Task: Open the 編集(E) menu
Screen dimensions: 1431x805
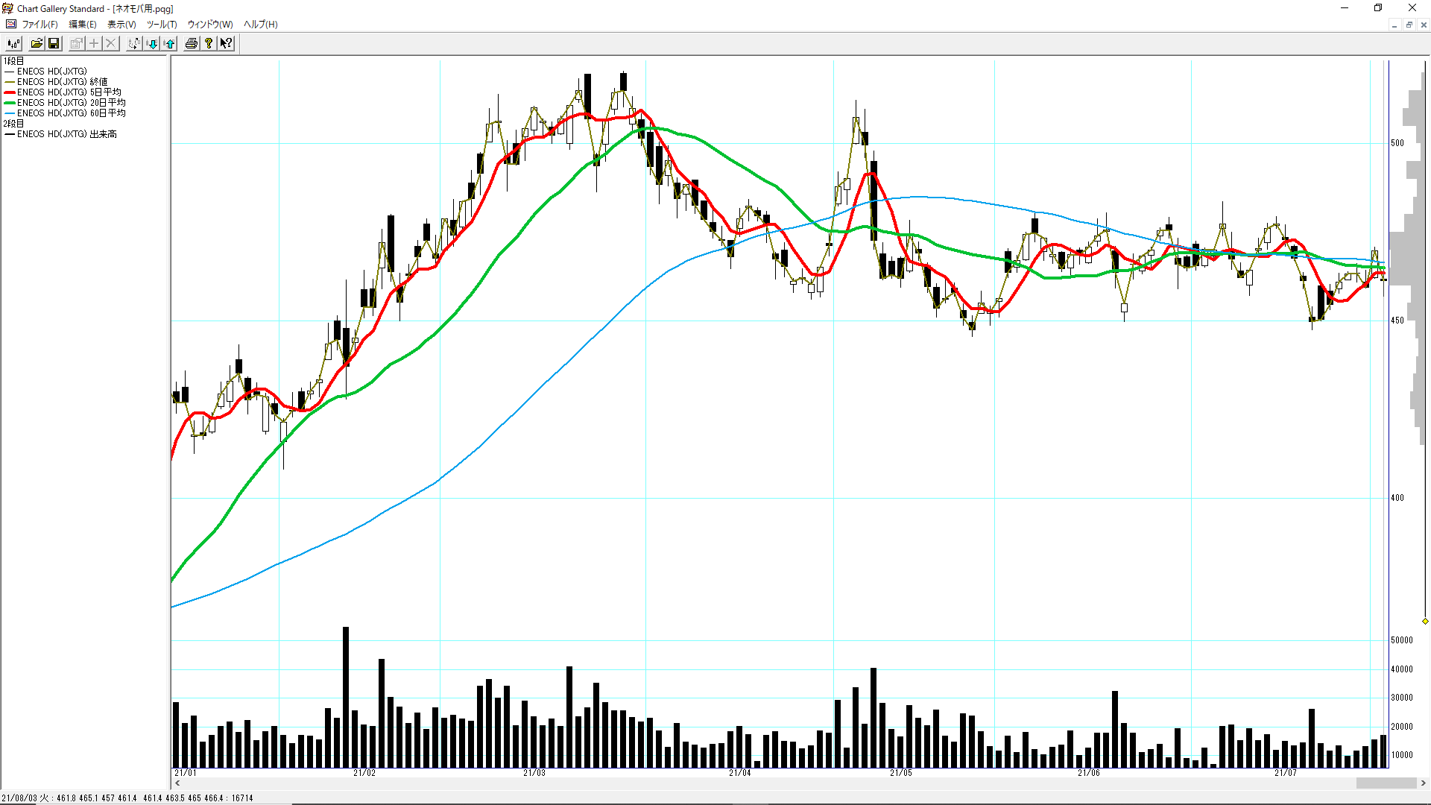Action: [82, 25]
